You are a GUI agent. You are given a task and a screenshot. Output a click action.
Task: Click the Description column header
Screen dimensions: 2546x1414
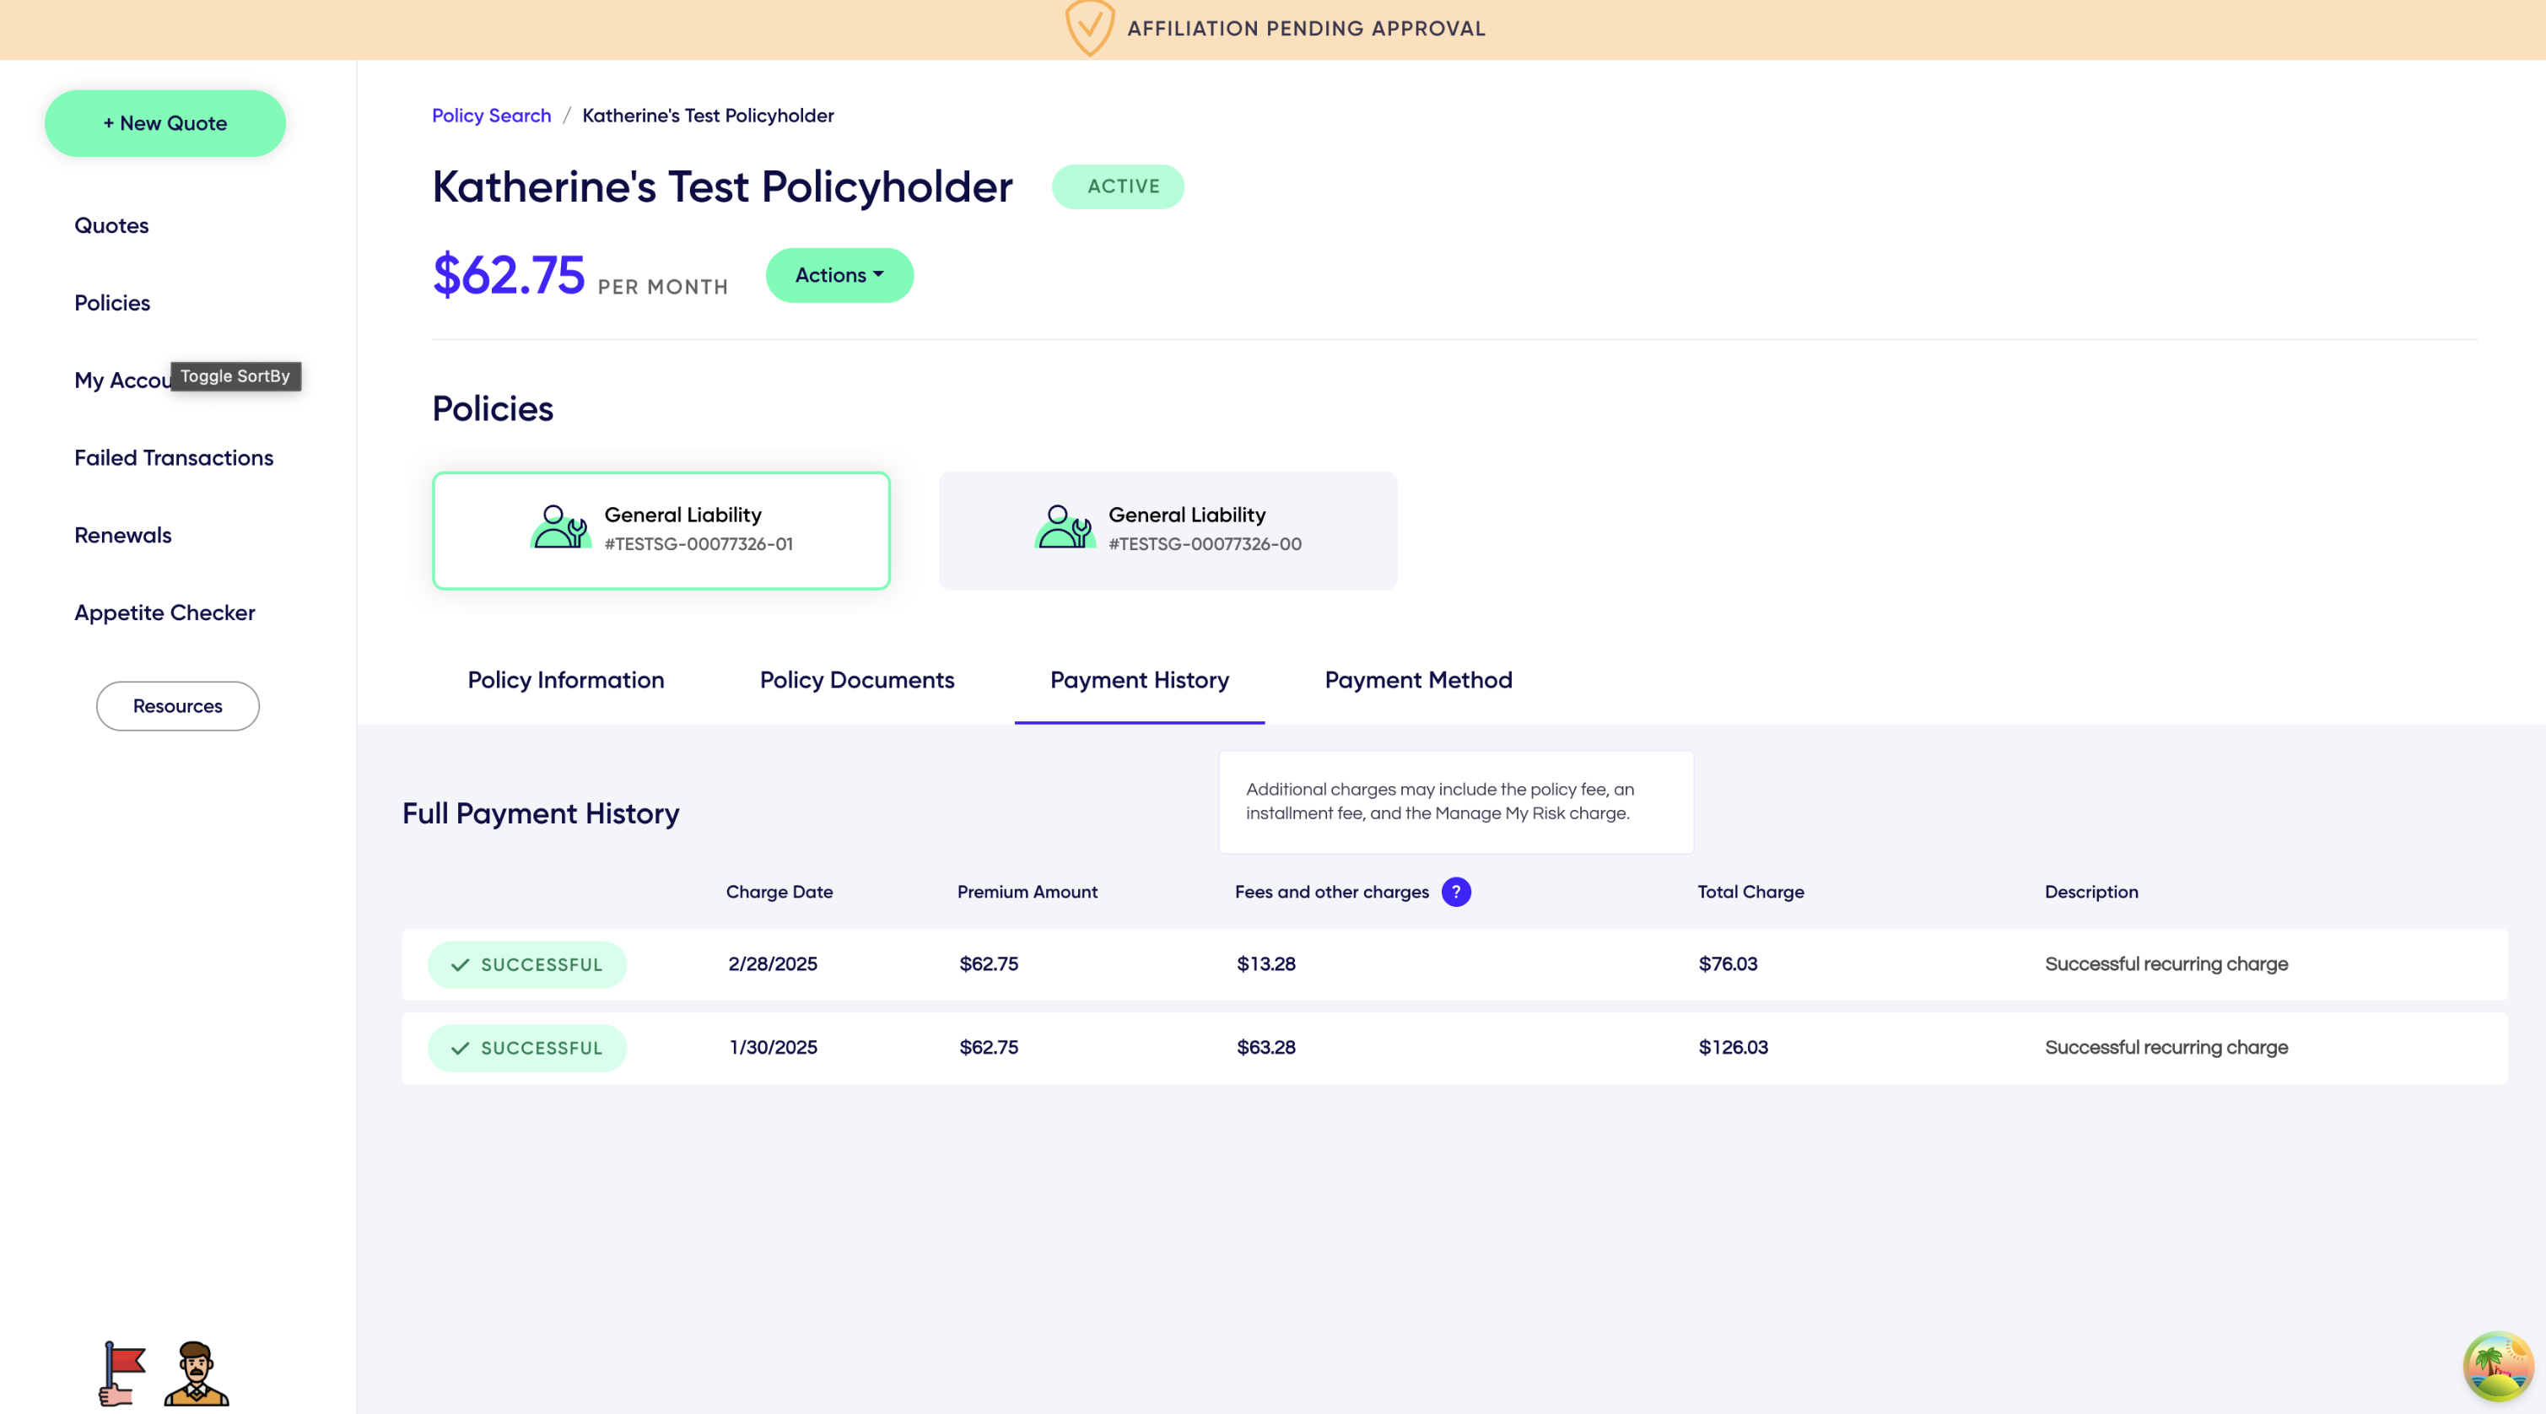click(2091, 891)
